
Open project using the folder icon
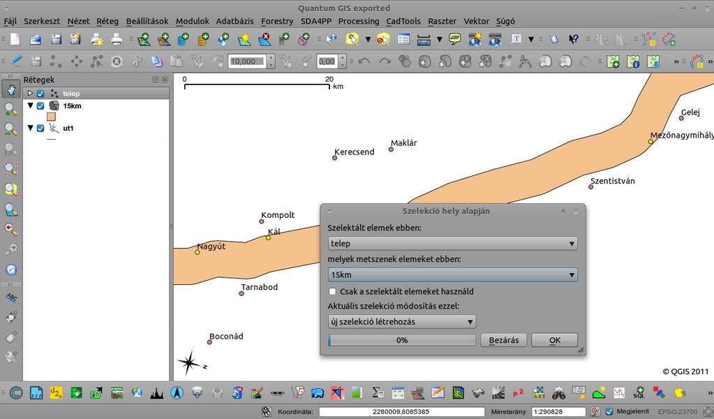point(36,39)
